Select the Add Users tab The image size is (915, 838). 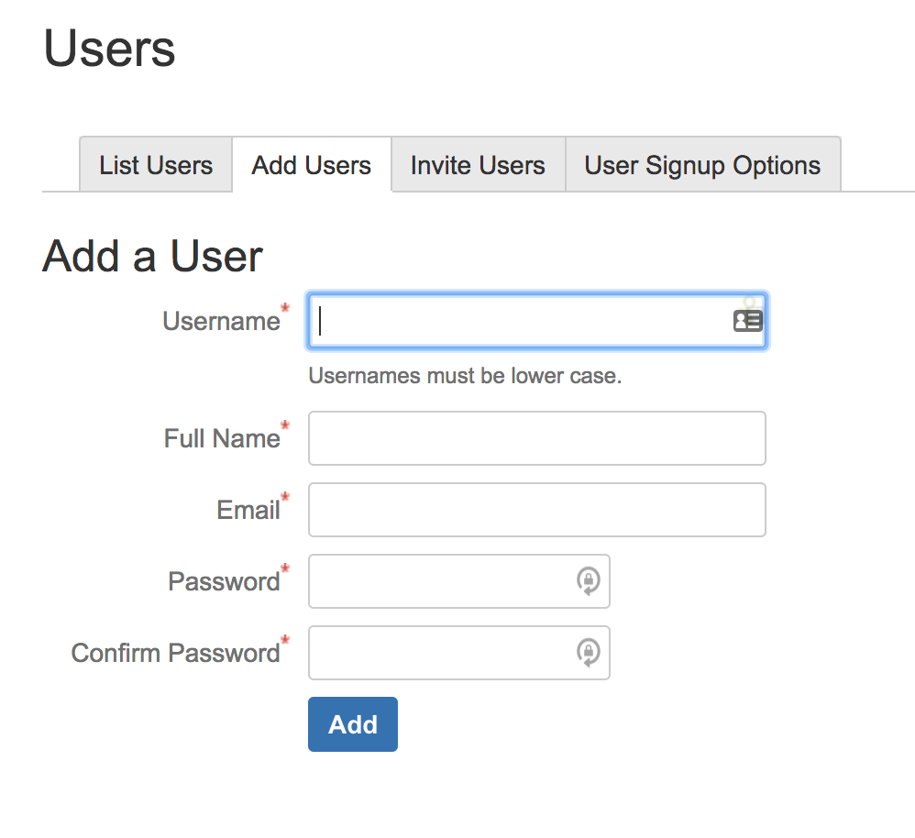pyautogui.click(x=312, y=164)
